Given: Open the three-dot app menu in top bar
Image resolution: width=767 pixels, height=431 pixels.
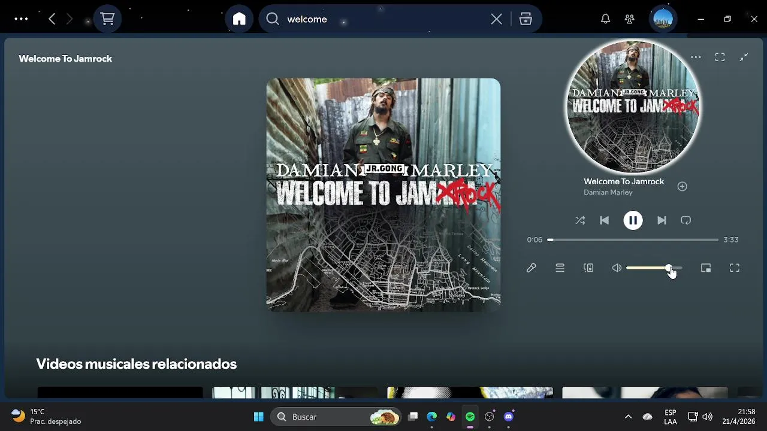Looking at the screenshot, I should tap(21, 19).
